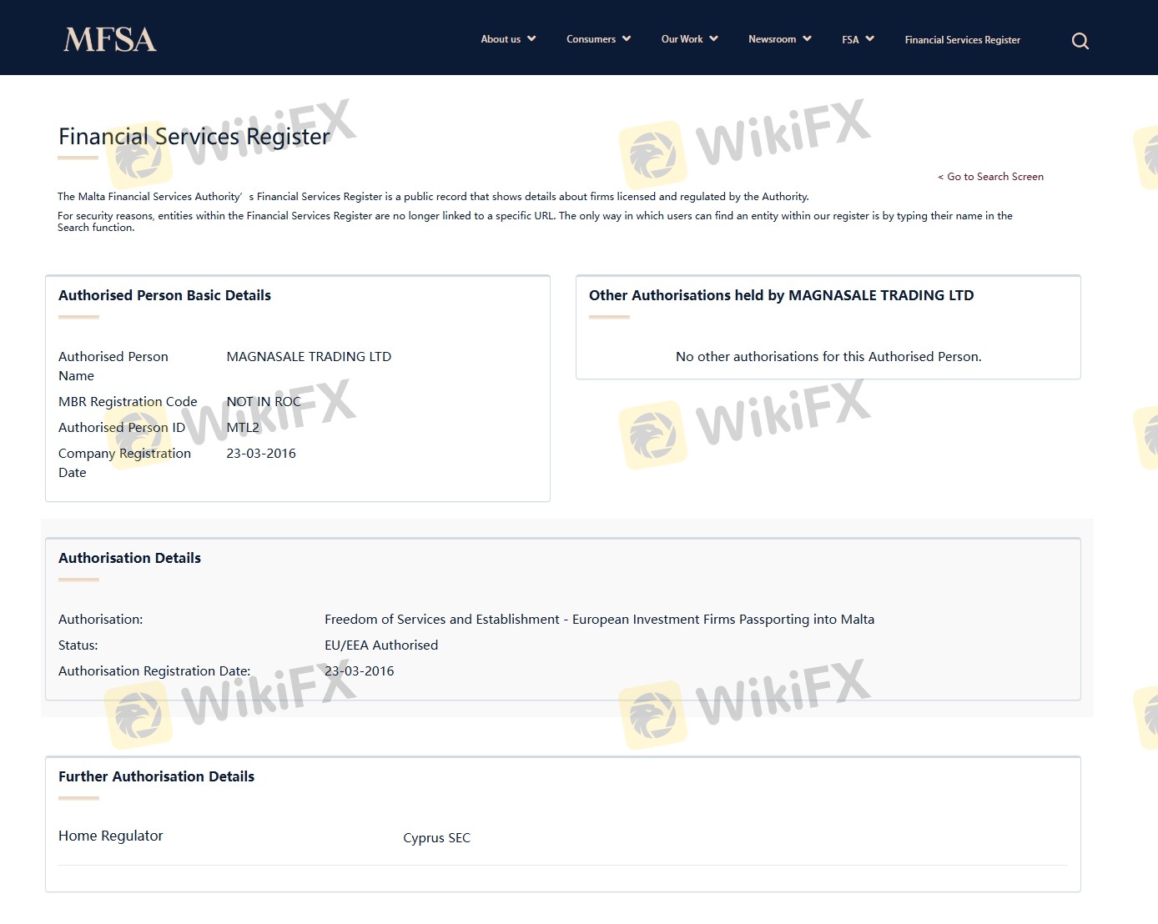The height and width of the screenshot is (924, 1158).
Task: Select the Cyprus SEC home regulator value
Action: (436, 838)
